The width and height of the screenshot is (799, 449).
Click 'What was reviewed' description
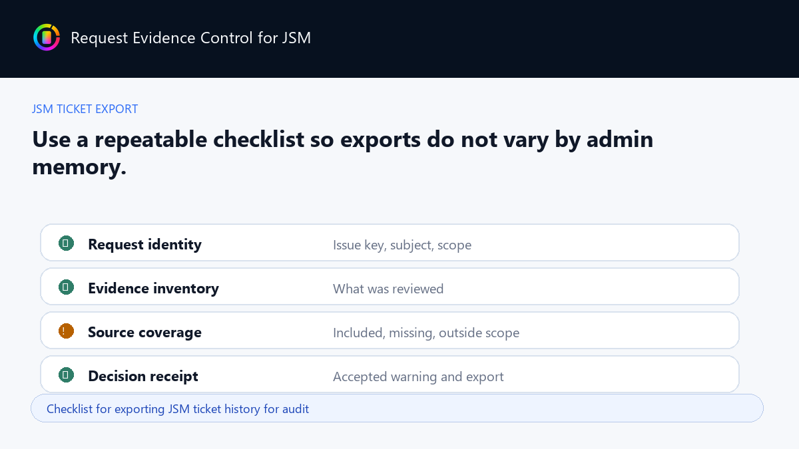point(388,289)
